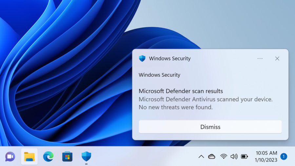Click the volume speaker tray icon
This screenshot has height=166, width=295.
[234, 157]
